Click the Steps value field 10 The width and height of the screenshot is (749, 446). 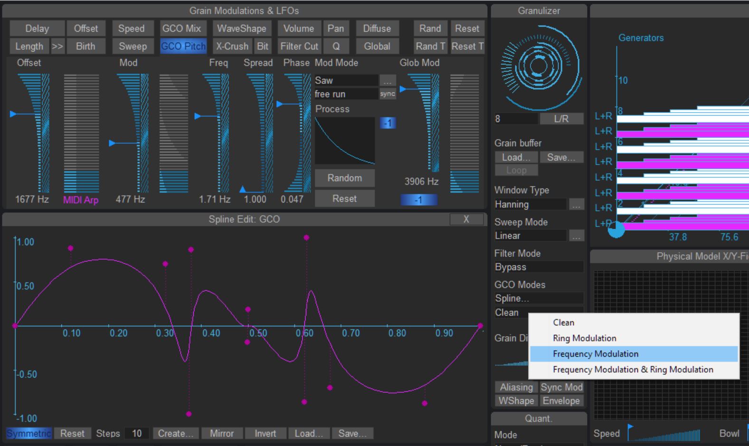pyautogui.click(x=137, y=433)
